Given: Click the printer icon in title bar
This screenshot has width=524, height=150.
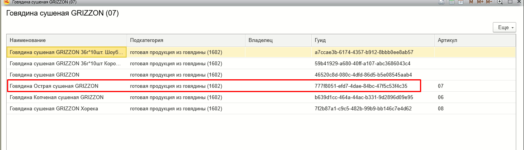Looking at the screenshot, I should click(441, 2).
